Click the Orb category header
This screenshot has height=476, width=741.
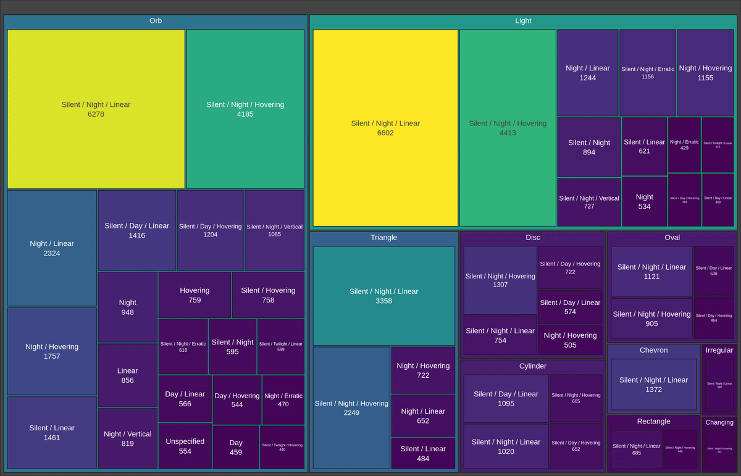pyautogui.click(x=156, y=21)
